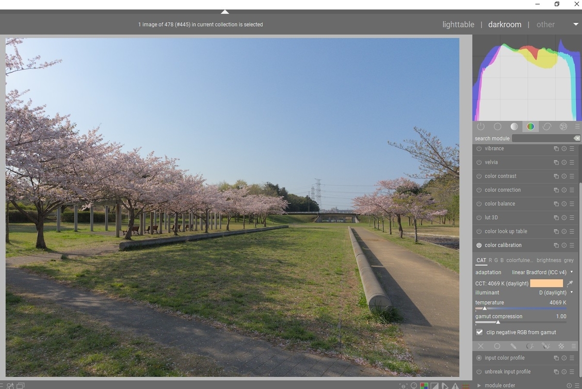
Task: Select the raster mask option
Action: tap(561, 346)
